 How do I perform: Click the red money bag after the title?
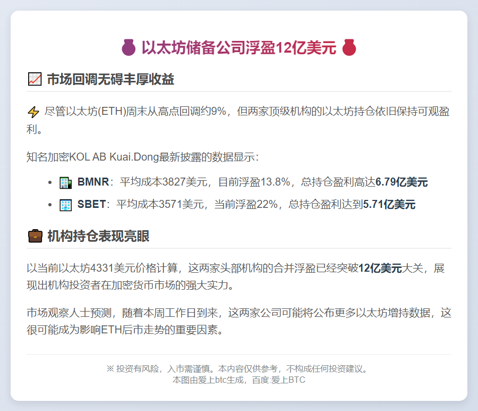pos(349,48)
